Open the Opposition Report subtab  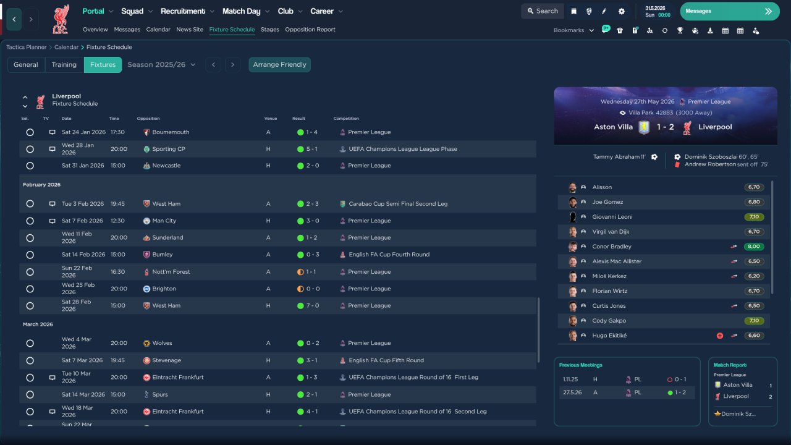[310, 29]
